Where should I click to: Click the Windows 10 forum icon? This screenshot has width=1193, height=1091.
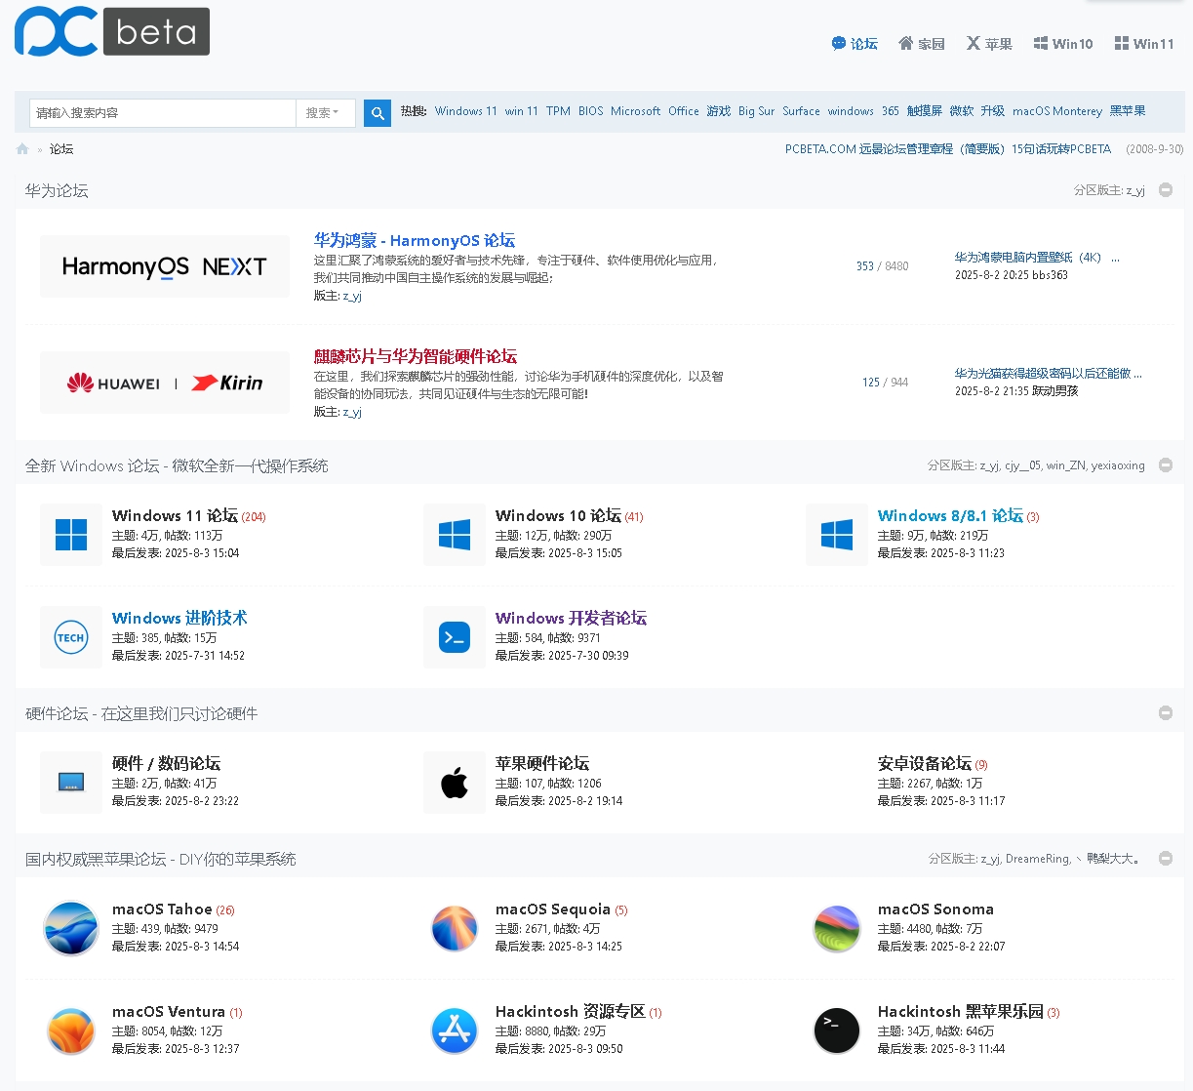[x=455, y=535]
